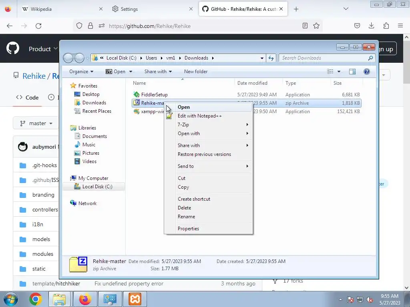Click the Windows Start button
The image size is (410, 307).
(10, 299)
